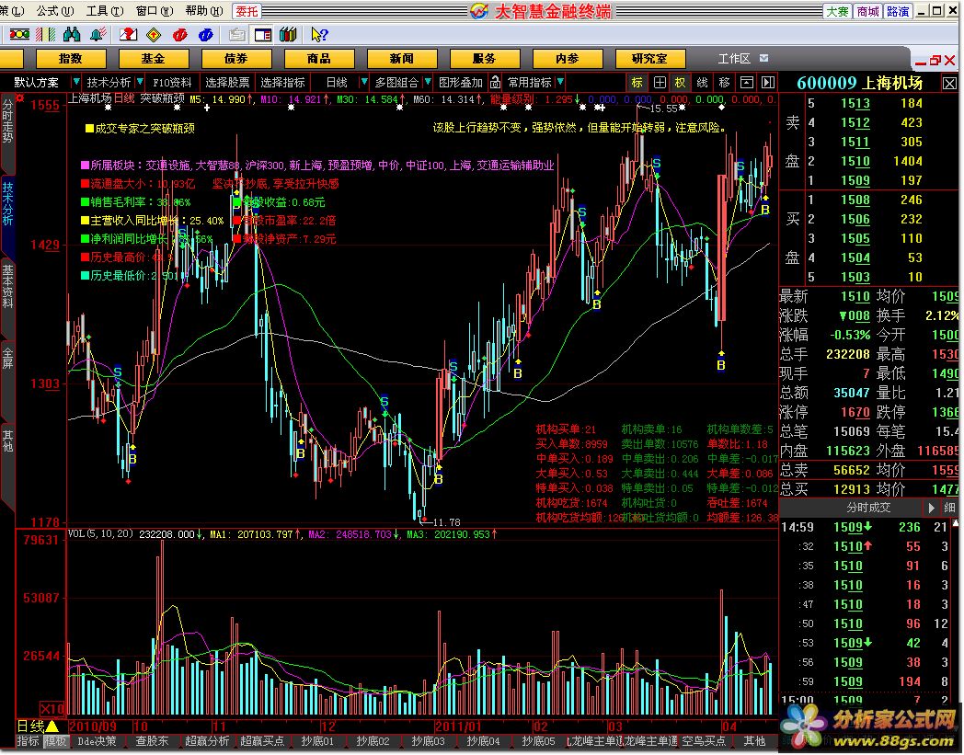Close the 600009 上海机场 quote panel
Screen dimensions: 964x755
(949, 83)
